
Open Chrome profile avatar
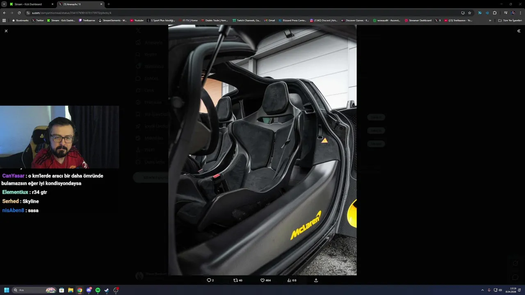[513, 13]
